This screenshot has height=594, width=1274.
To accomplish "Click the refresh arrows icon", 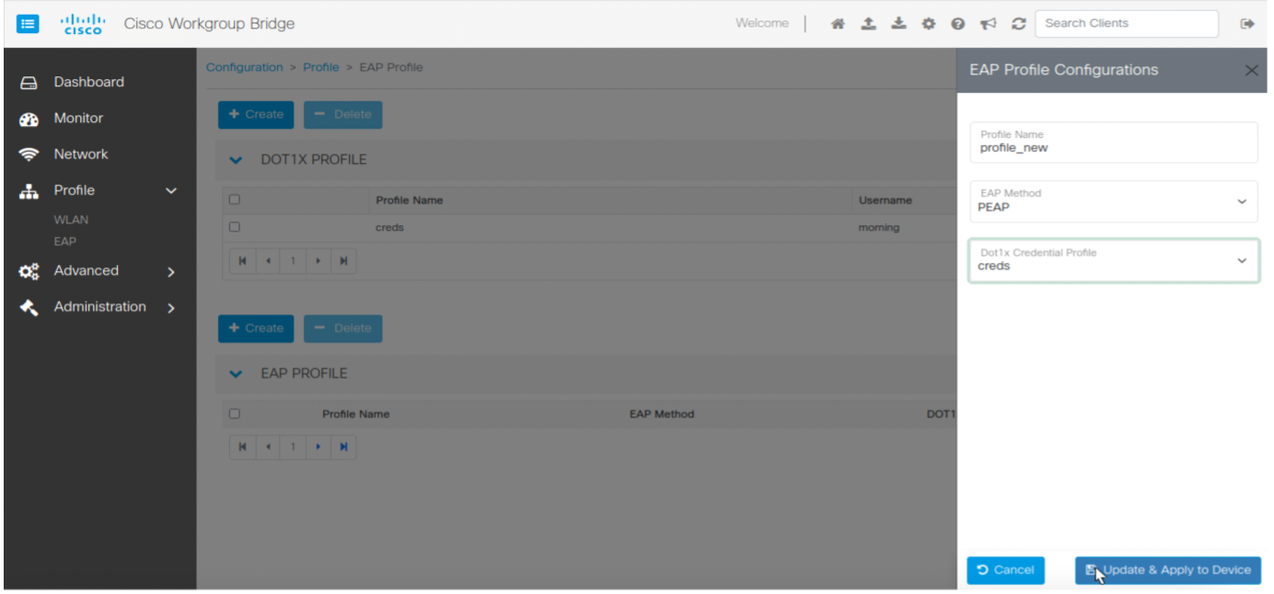I will coord(1019,24).
